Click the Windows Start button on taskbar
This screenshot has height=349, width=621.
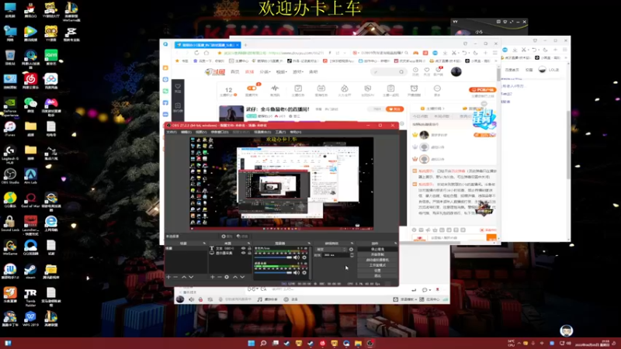coord(251,343)
